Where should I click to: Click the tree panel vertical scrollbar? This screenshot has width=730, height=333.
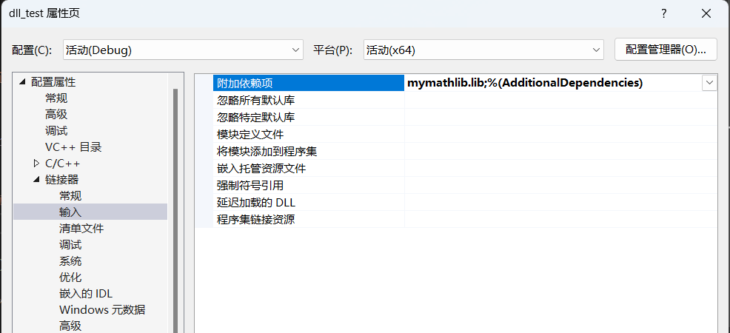pyautogui.click(x=175, y=210)
